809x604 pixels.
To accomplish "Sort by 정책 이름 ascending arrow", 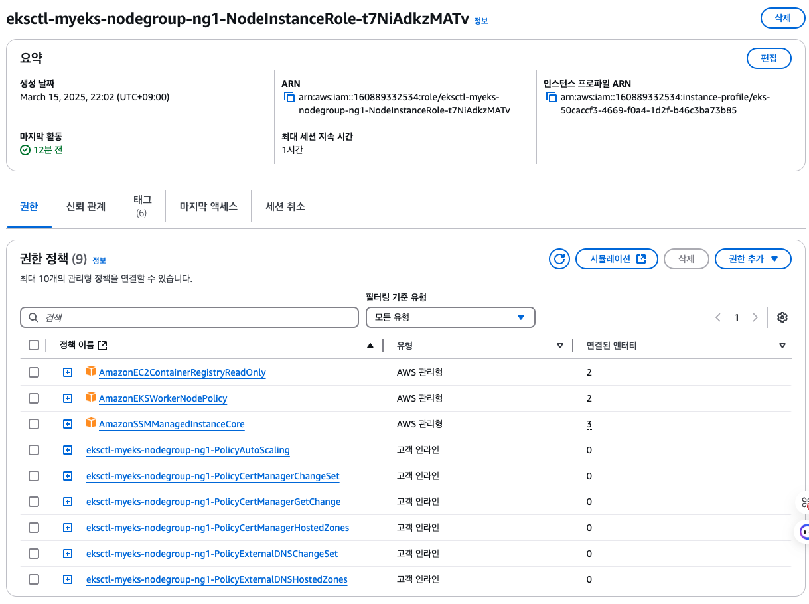I will coord(370,345).
